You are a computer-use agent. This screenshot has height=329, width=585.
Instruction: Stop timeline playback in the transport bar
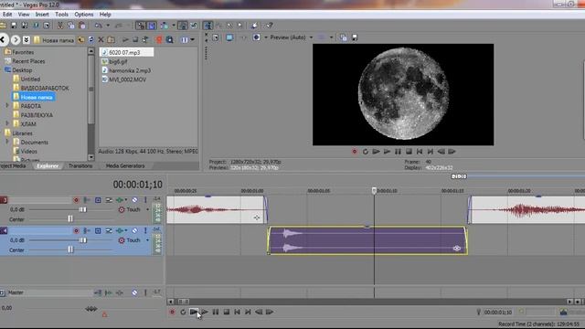tap(226, 312)
